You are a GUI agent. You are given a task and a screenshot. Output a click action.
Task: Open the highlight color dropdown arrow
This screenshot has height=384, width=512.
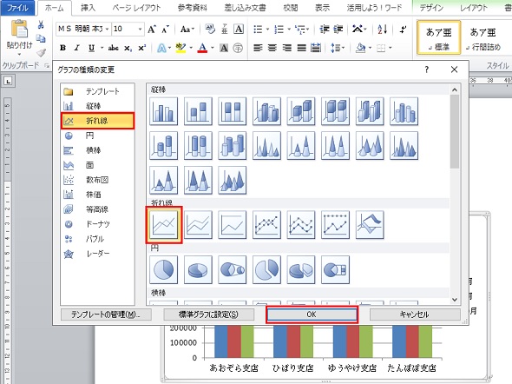click(x=191, y=48)
